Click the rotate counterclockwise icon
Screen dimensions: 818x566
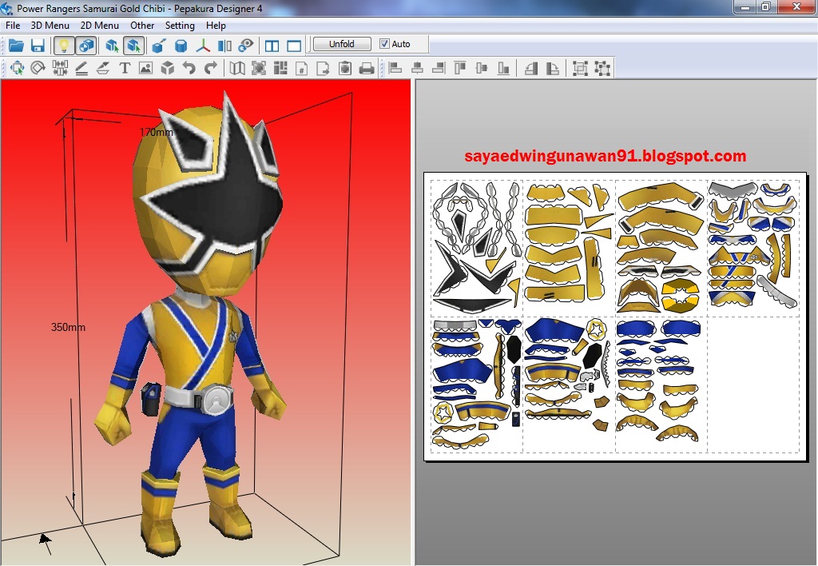click(x=531, y=68)
